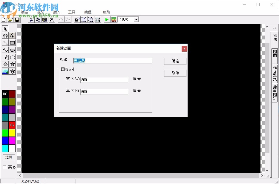The width and height of the screenshot is (279, 184).
Task: Click the 名称 name input field
Action: pyautogui.click(x=113, y=61)
